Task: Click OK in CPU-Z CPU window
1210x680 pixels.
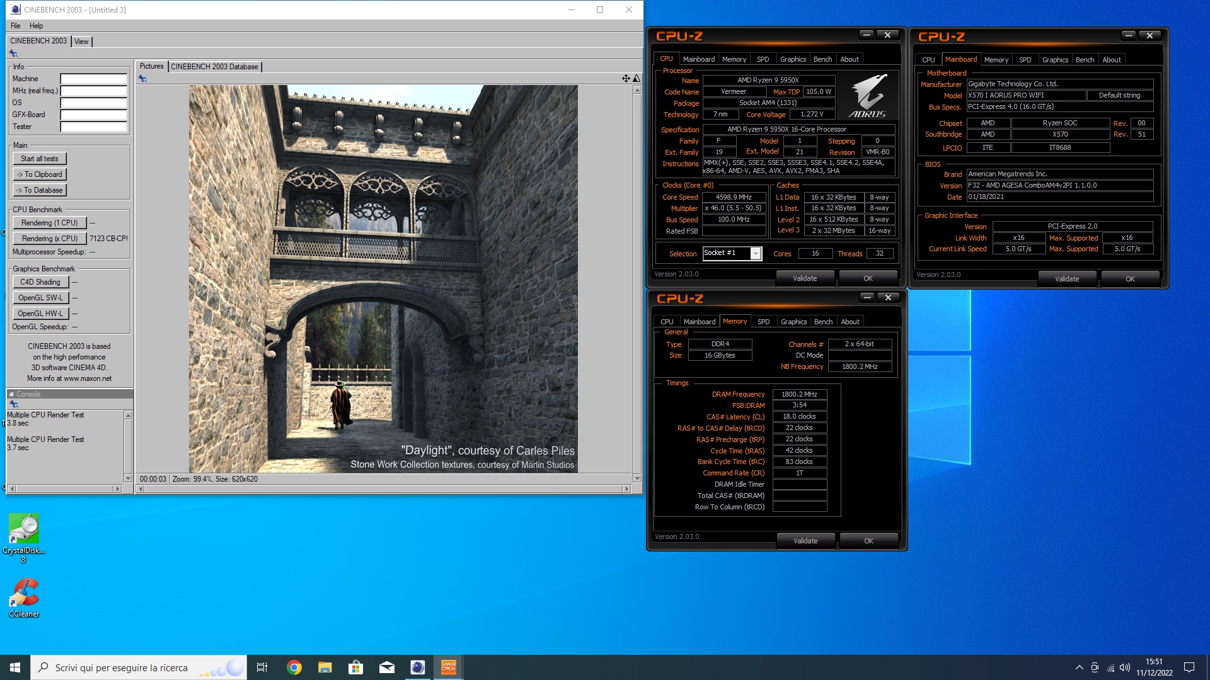Action: [x=868, y=278]
